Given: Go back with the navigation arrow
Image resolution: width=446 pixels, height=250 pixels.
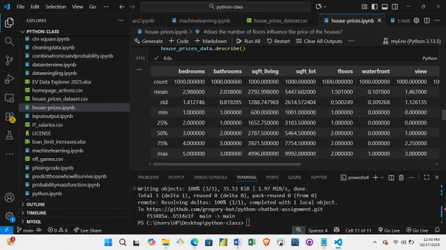Looking at the screenshot, I should pos(122,7).
